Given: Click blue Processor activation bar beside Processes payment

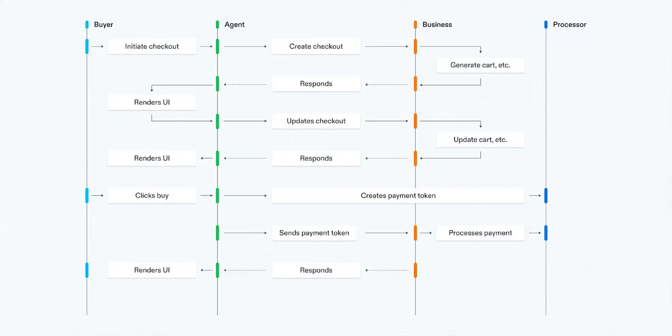Looking at the screenshot, I should tap(546, 233).
